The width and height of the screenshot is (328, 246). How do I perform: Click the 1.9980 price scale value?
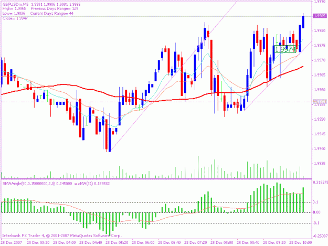point(320,31)
